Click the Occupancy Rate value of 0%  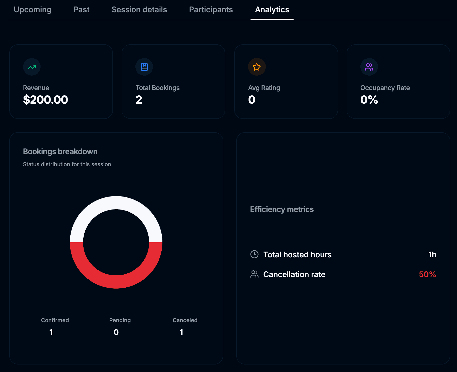pyautogui.click(x=369, y=100)
